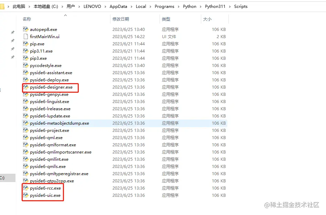Viewport: 326px width, 215px height.
Task: Select pyside6-qmllint.exe icon
Action: coord(25,159)
